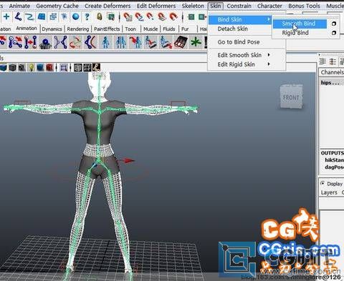Open the Bonus Tools menu
The height and width of the screenshot is (281, 344).
(x=304, y=6)
